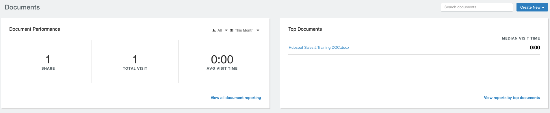550x113 pixels.
Task: Open Hubspot Sales Training DOC.docx document
Action: pos(319,48)
